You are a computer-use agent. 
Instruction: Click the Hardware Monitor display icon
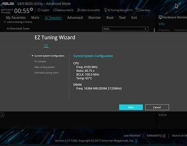(x=160, y=18)
